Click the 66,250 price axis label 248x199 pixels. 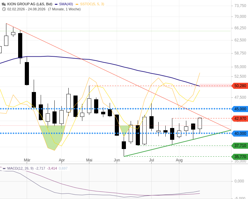(240, 28)
